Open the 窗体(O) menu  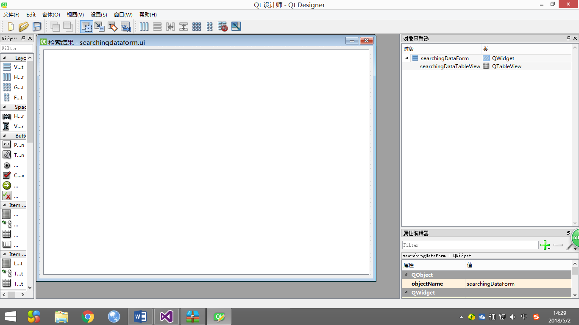click(51, 14)
